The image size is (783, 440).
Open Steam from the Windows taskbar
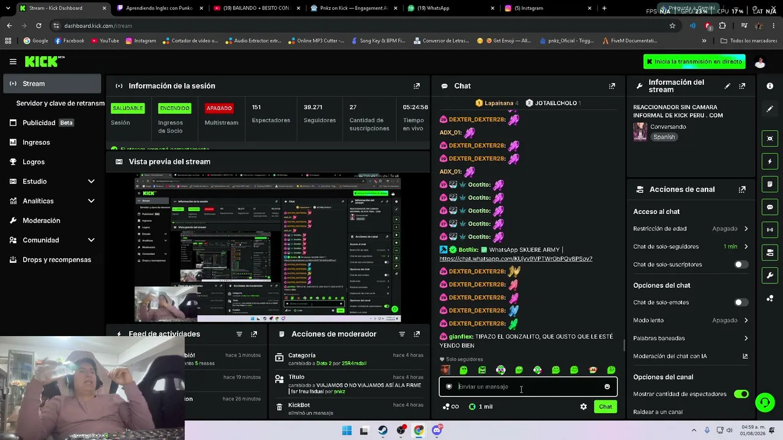(382, 430)
